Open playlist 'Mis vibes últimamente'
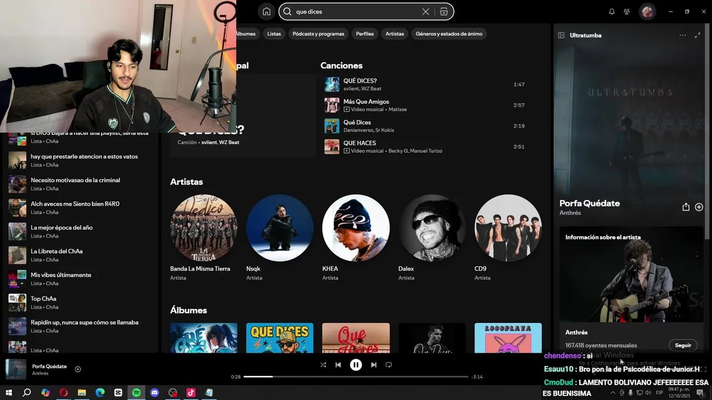 tap(81, 279)
